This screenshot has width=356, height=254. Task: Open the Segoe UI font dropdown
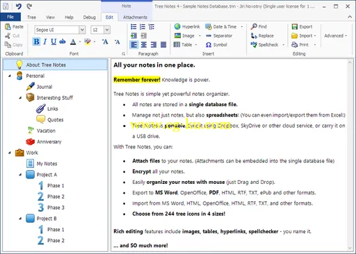pyautogui.click(x=82, y=30)
